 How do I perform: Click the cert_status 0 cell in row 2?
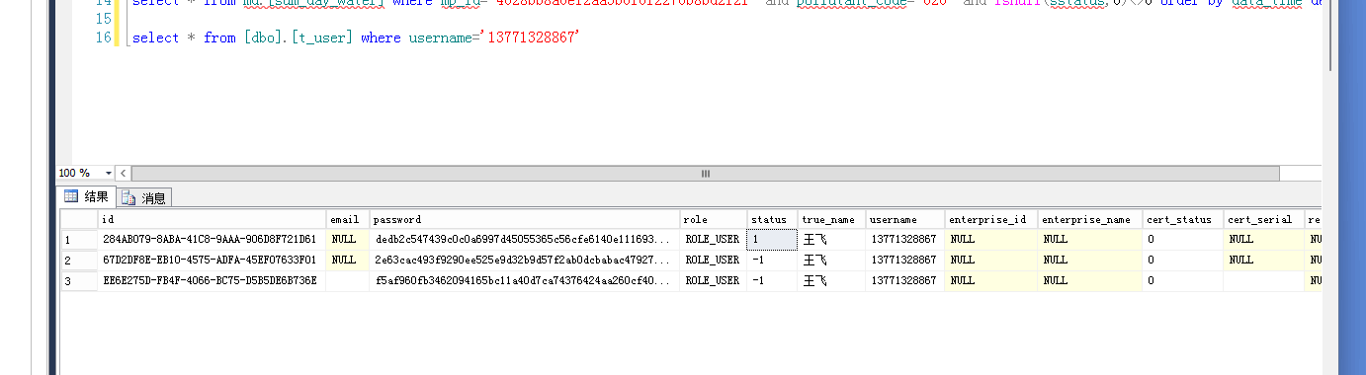pyautogui.click(x=1183, y=260)
